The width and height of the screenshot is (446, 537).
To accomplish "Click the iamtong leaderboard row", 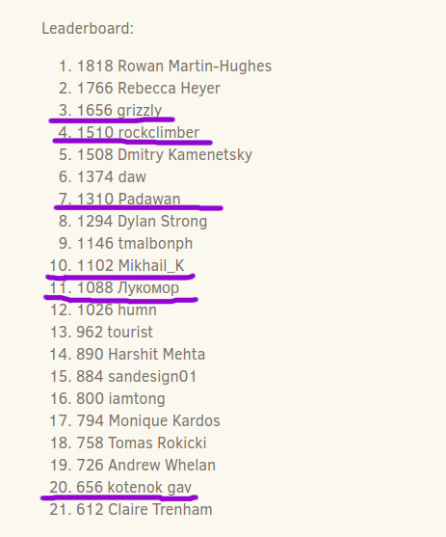I will [108, 398].
